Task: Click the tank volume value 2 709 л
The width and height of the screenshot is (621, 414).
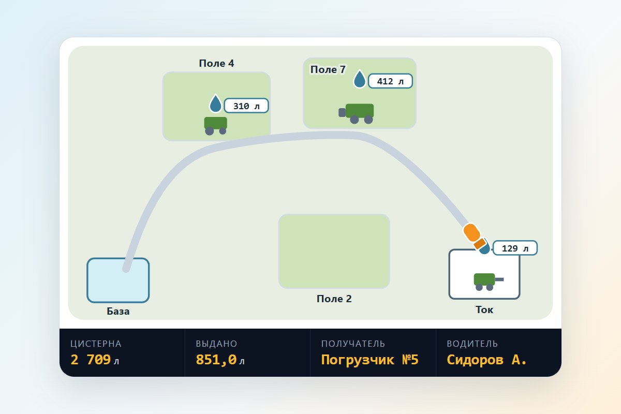Action: pos(95,360)
